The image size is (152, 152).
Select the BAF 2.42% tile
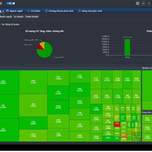147,119
